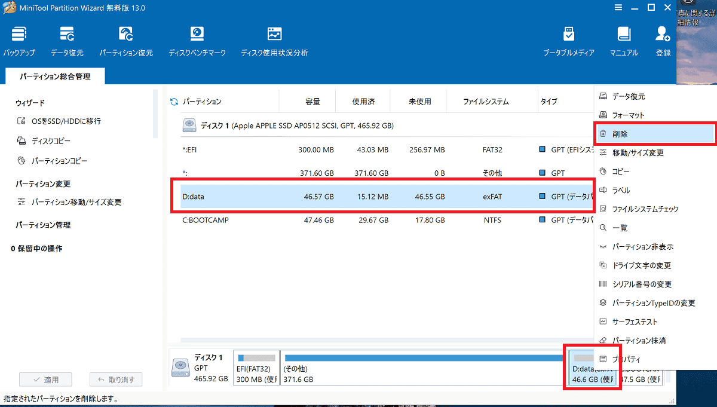Screen dimensions: 717x407
Task: Click the left sidebar vertical scrollbar
Action: pos(155,114)
